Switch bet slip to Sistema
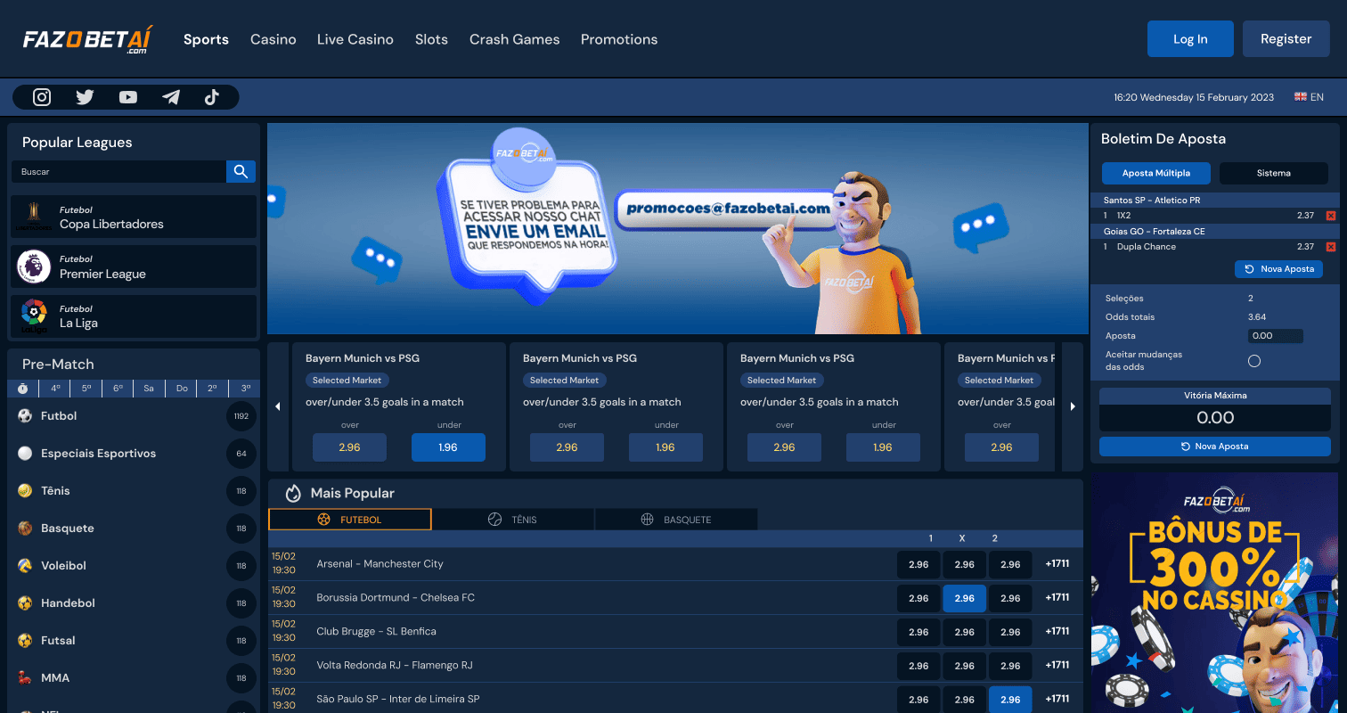Image resolution: width=1347 pixels, height=713 pixels. 1273,173
